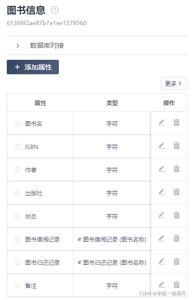
Task: Edit the 图书名 attribute with pencil icon
Action: [x=162, y=123]
